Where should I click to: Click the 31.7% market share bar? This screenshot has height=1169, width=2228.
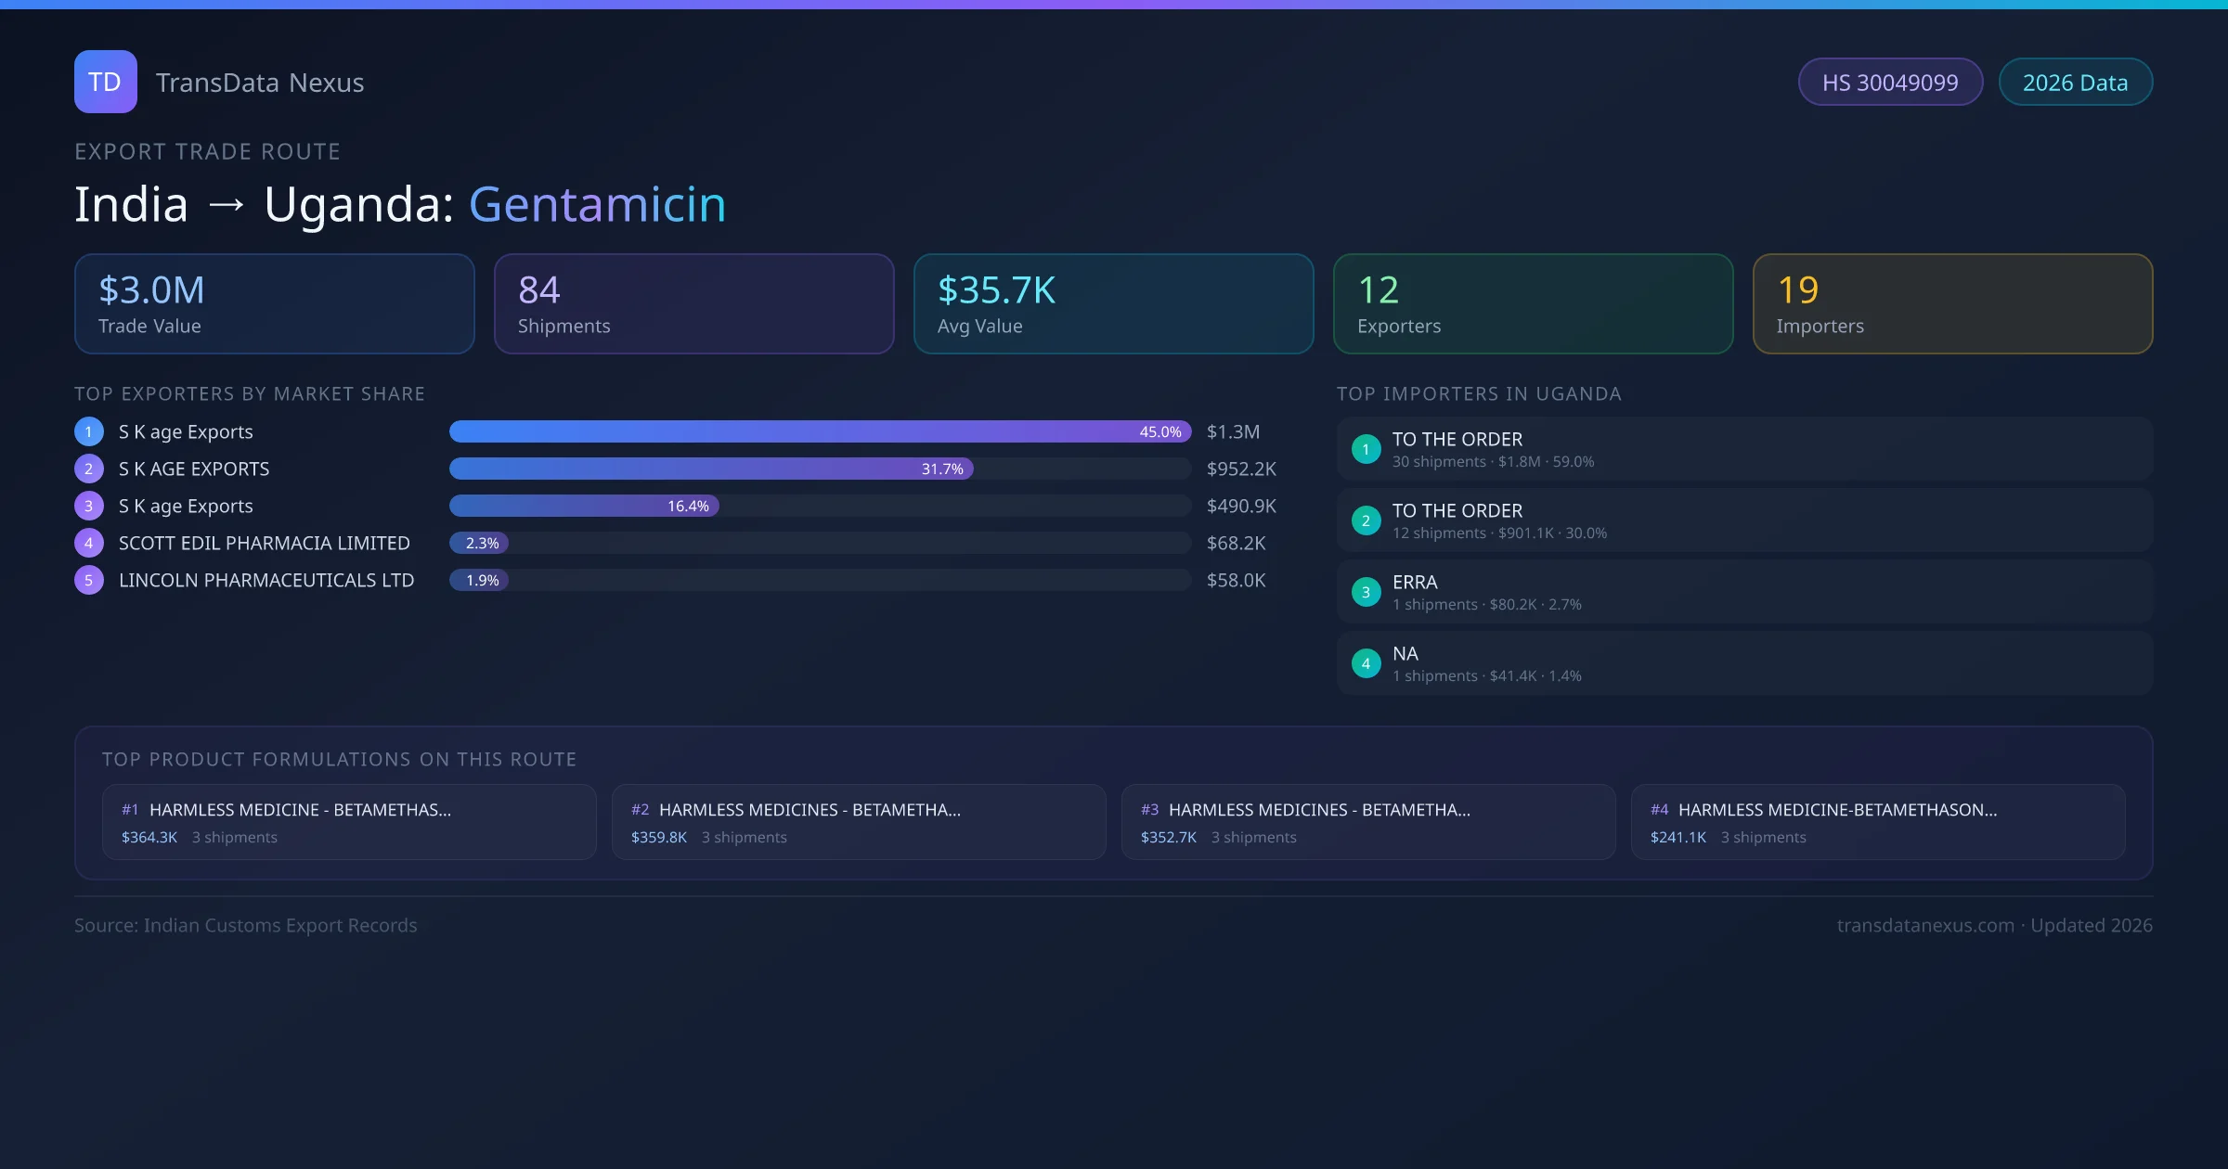[x=711, y=469]
